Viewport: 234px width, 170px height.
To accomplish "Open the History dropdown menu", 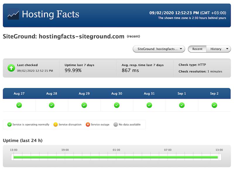I will pyautogui.click(x=218, y=49).
